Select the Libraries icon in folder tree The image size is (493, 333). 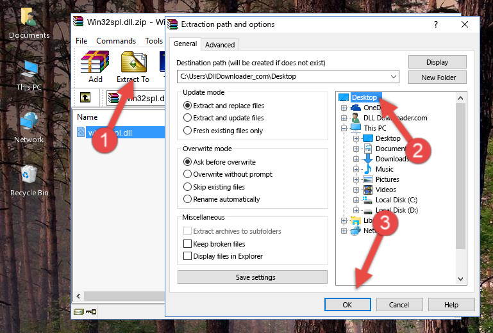(x=356, y=220)
